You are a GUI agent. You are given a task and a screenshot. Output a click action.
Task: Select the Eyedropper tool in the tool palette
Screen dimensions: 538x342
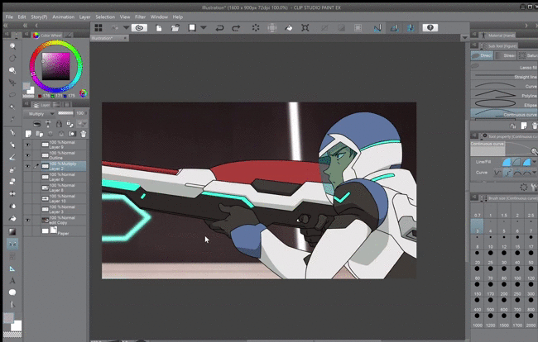[x=12, y=119]
